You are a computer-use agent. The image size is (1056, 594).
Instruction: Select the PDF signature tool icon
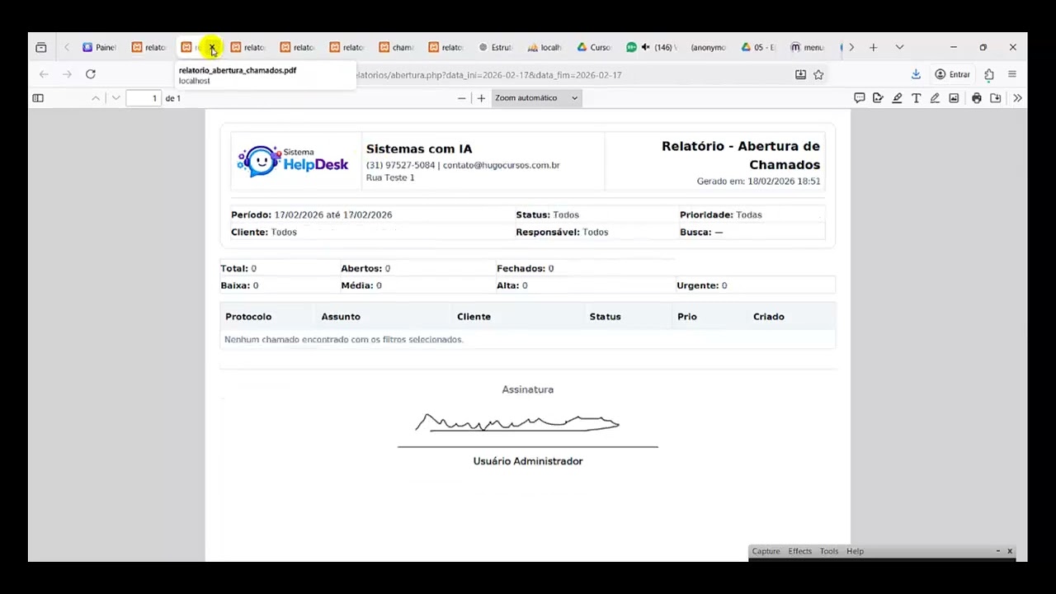pos(878,98)
